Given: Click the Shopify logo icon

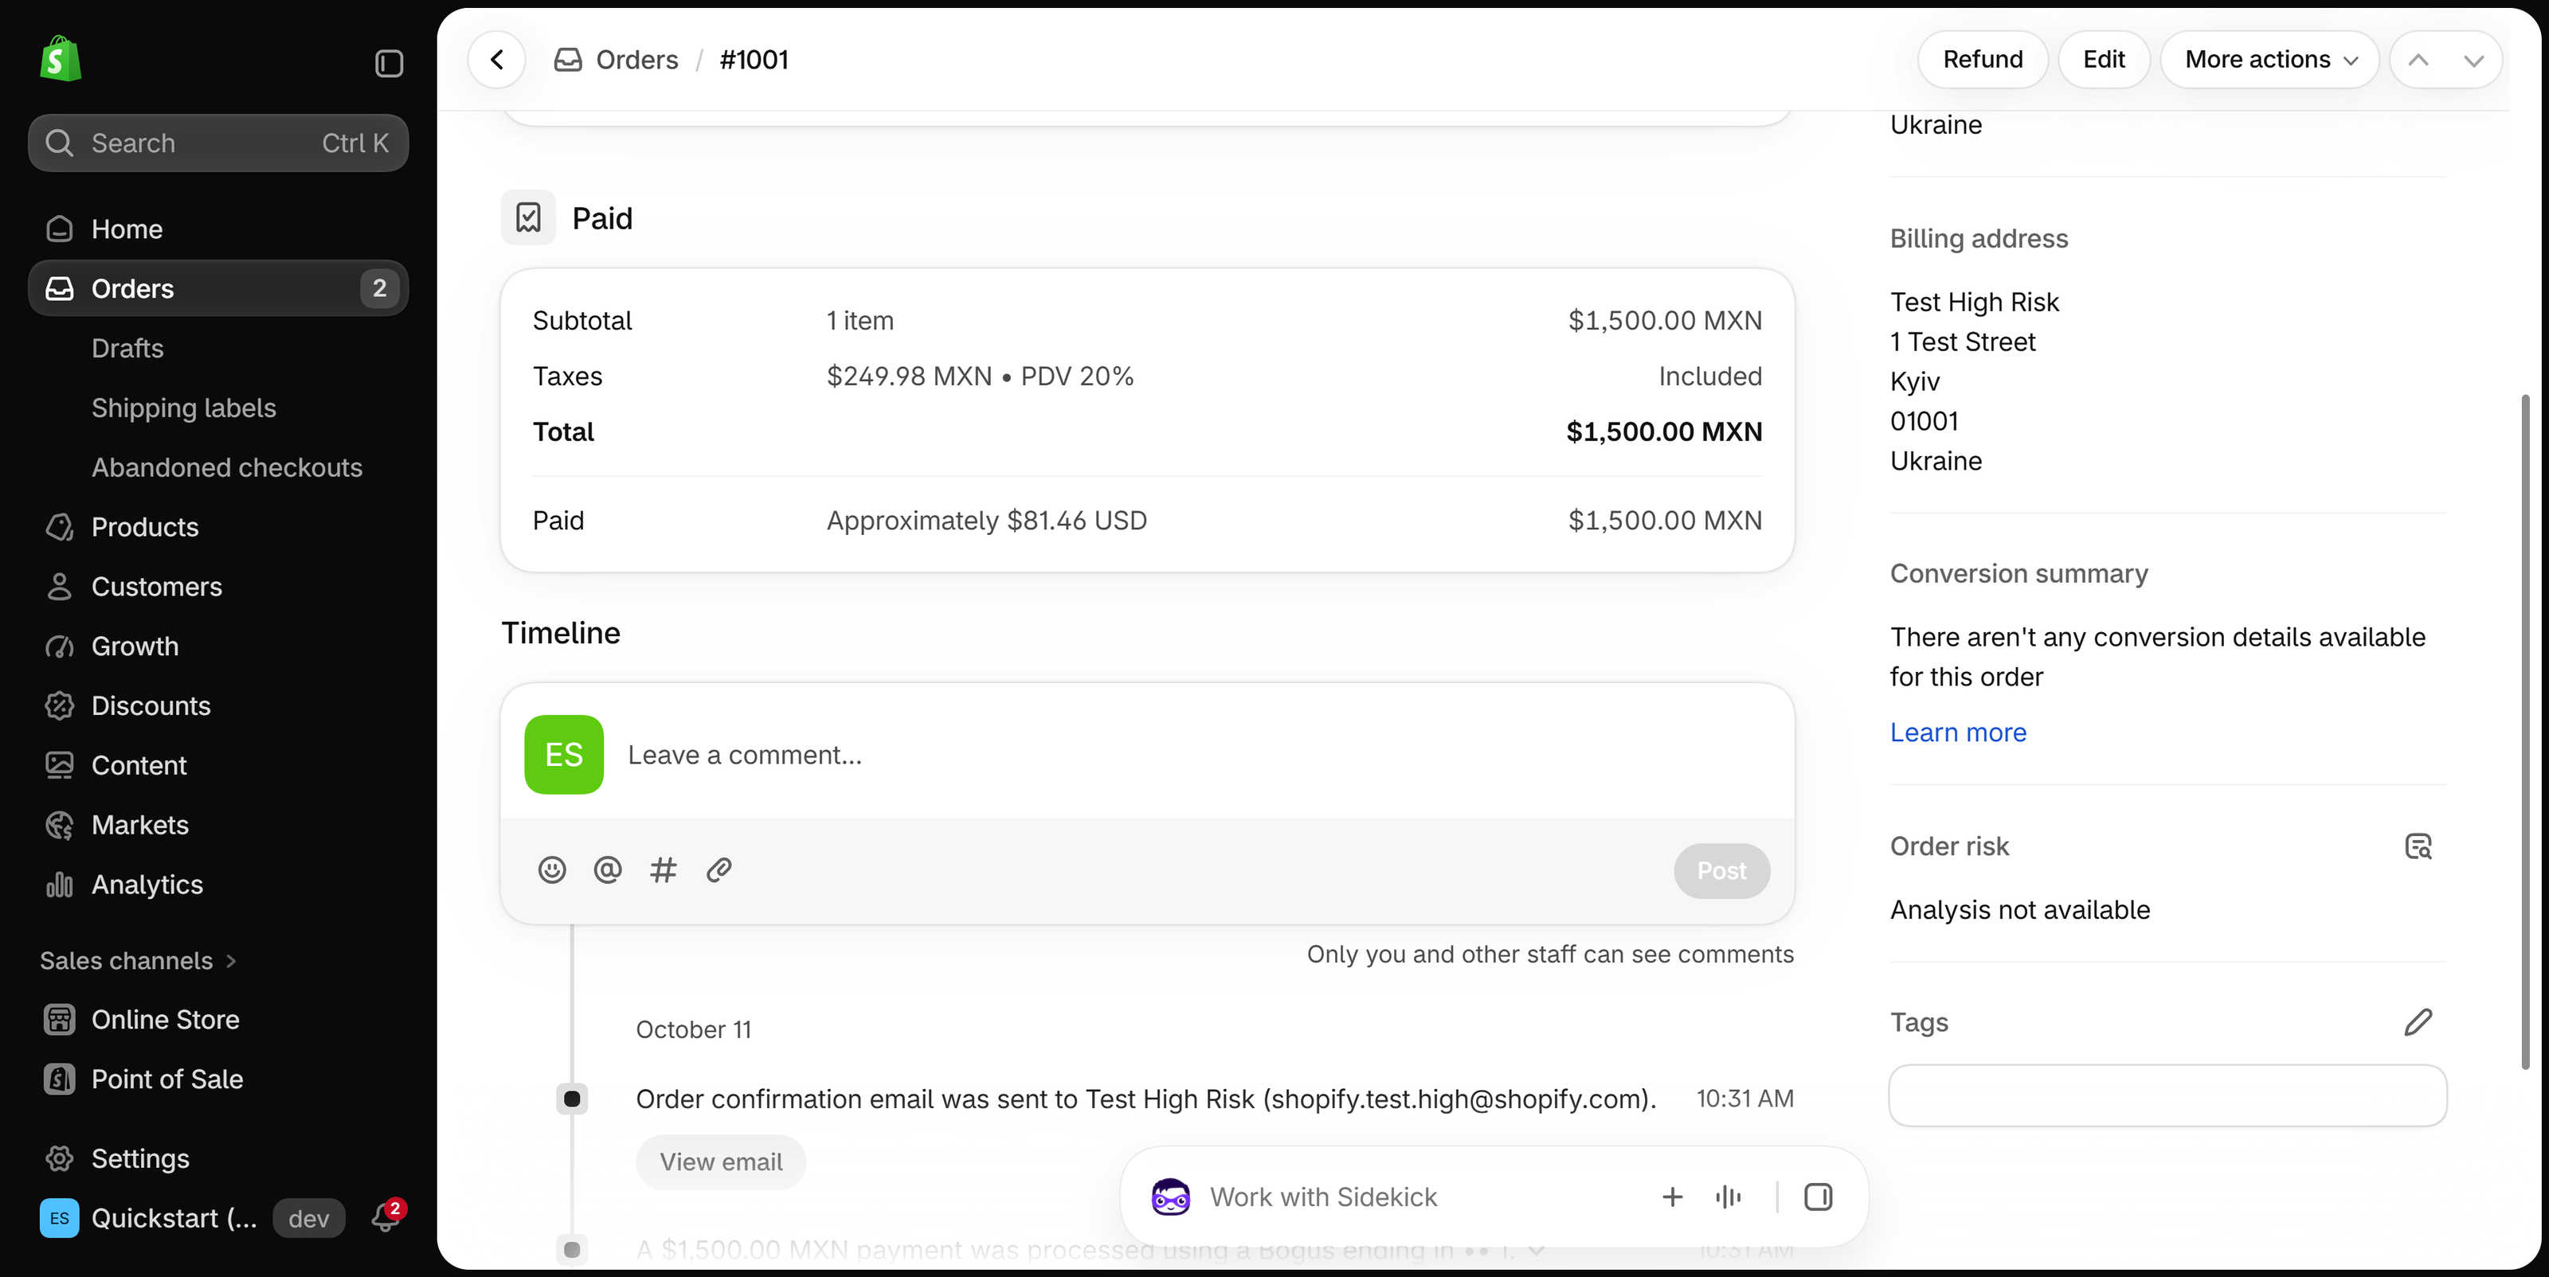Looking at the screenshot, I should tap(61, 60).
